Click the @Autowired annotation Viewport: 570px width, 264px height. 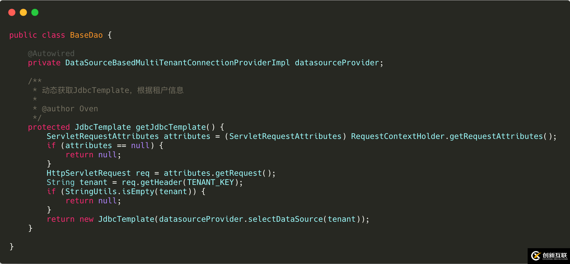click(x=51, y=53)
